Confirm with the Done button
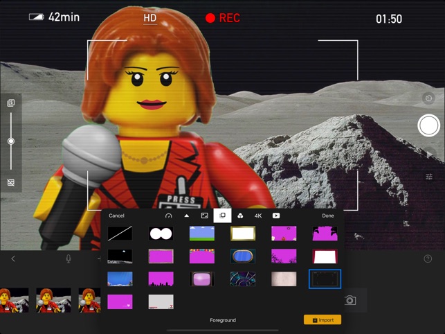 (x=328, y=216)
